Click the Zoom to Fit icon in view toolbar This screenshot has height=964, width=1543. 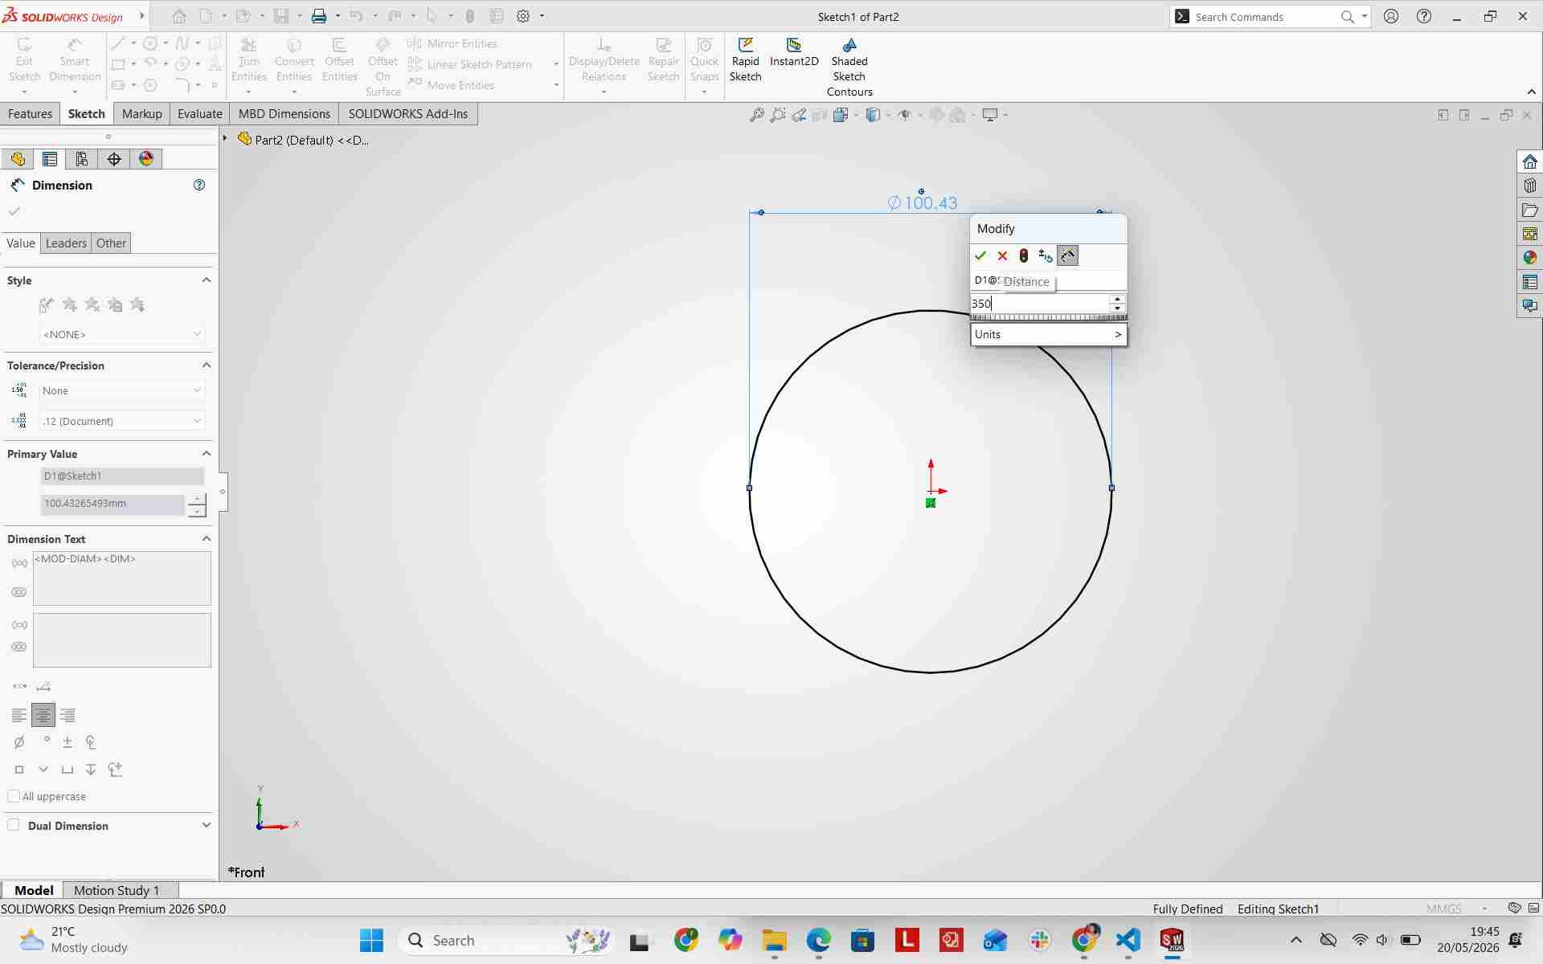click(x=757, y=115)
